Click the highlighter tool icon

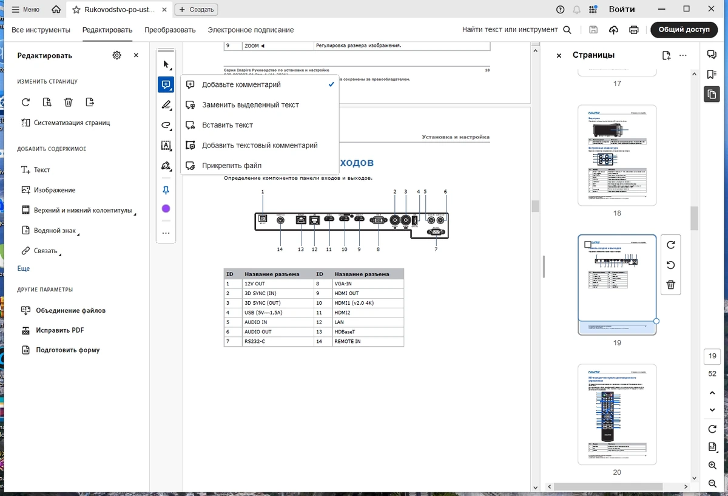166,105
